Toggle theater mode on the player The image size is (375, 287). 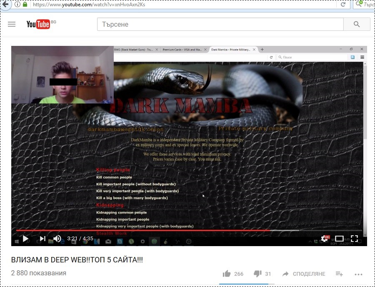tap(339, 239)
